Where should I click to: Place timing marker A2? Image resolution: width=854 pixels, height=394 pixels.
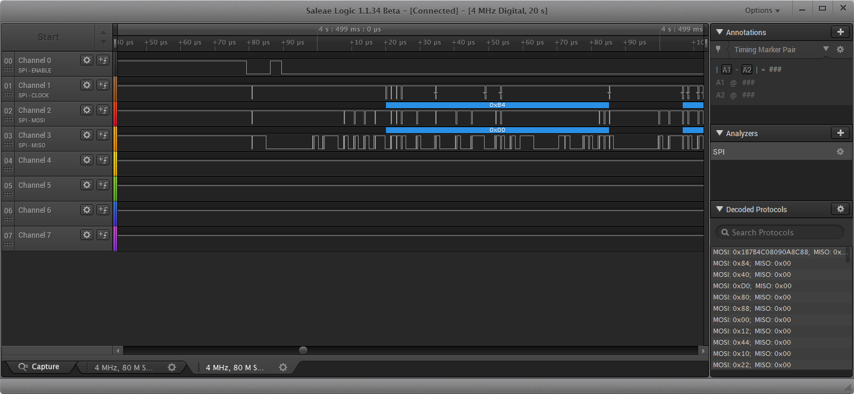coord(747,70)
